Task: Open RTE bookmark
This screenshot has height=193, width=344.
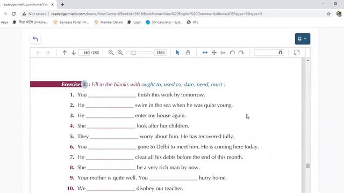Action: click(x=192, y=22)
